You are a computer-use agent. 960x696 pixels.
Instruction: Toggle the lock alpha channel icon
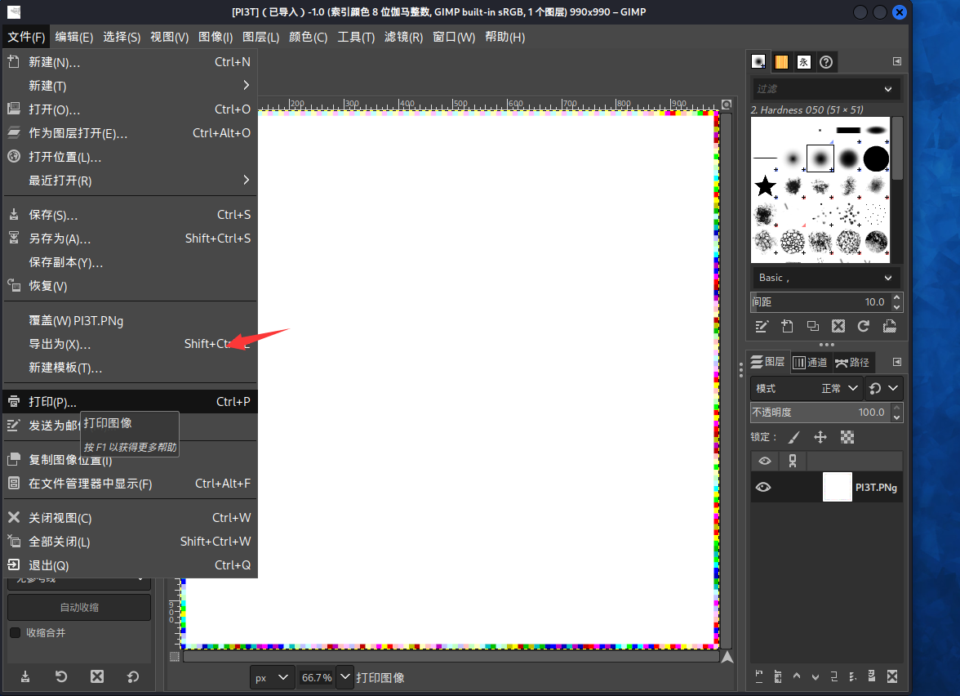(x=847, y=437)
